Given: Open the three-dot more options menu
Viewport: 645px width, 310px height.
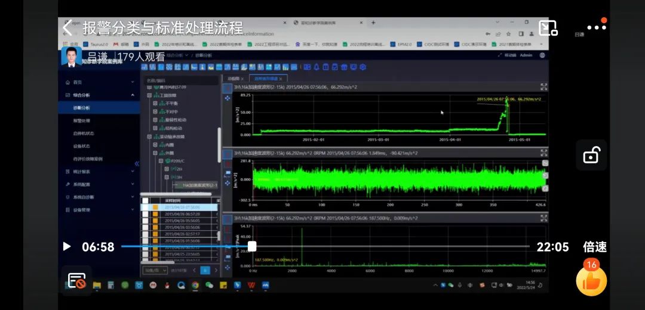Looking at the screenshot, I should [596, 27].
